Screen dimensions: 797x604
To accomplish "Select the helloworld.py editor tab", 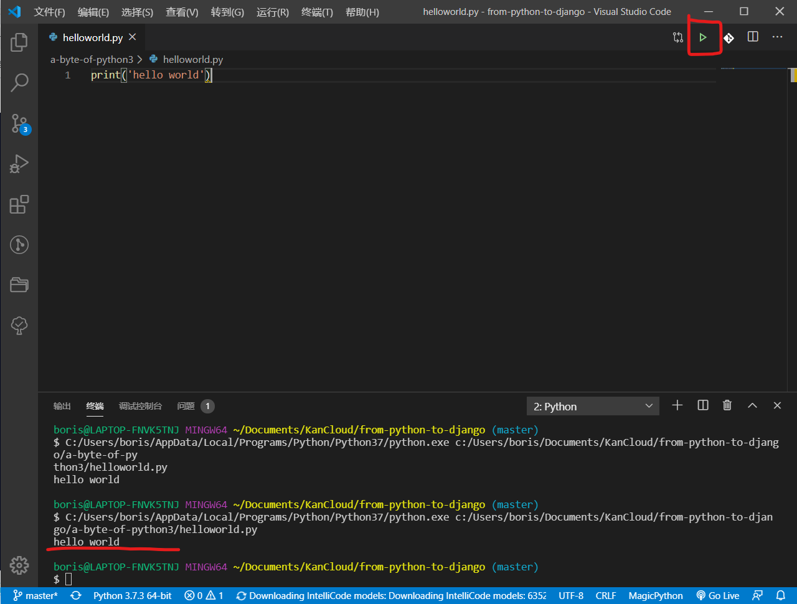I will click(92, 37).
